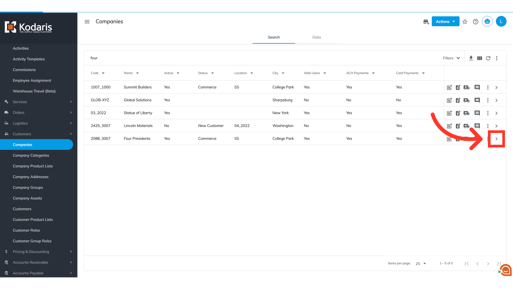Open Company Categories in sidebar
The height and width of the screenshot is (289, 513).
click(x=31, y=155)
